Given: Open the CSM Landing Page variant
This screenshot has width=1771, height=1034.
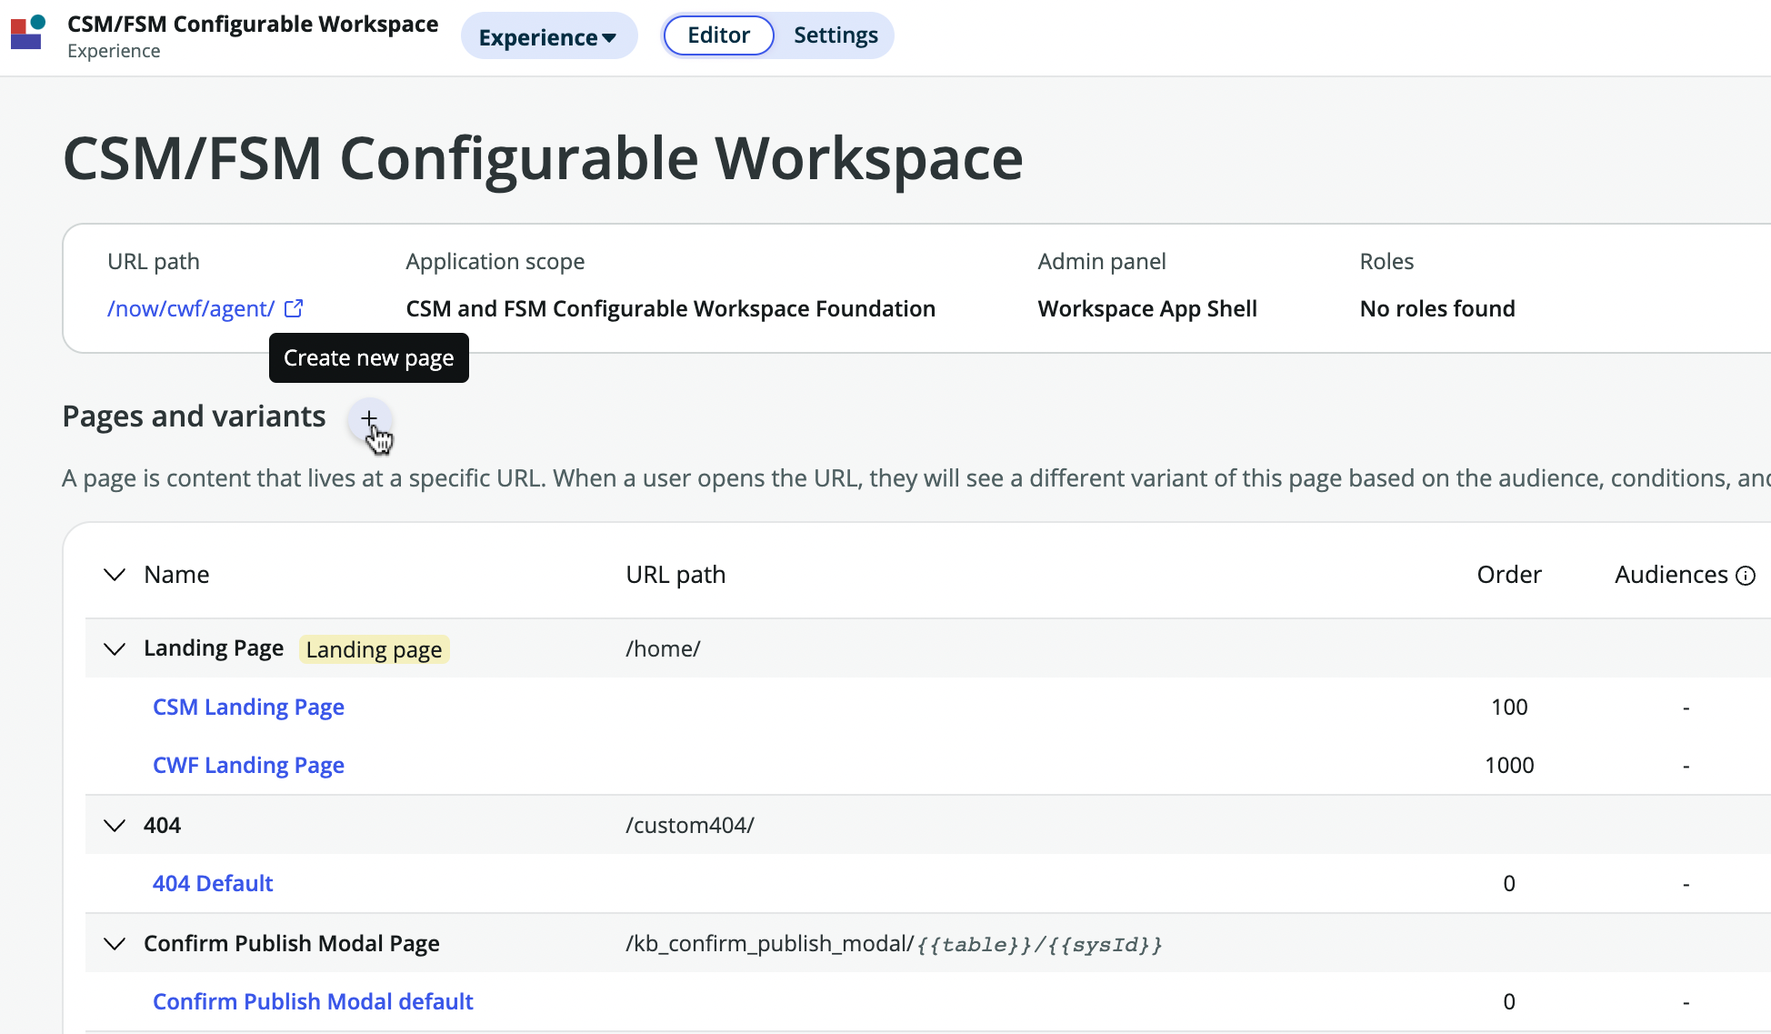Looking at the screenshot, I should pyautogui.click(x=248, y=707).
